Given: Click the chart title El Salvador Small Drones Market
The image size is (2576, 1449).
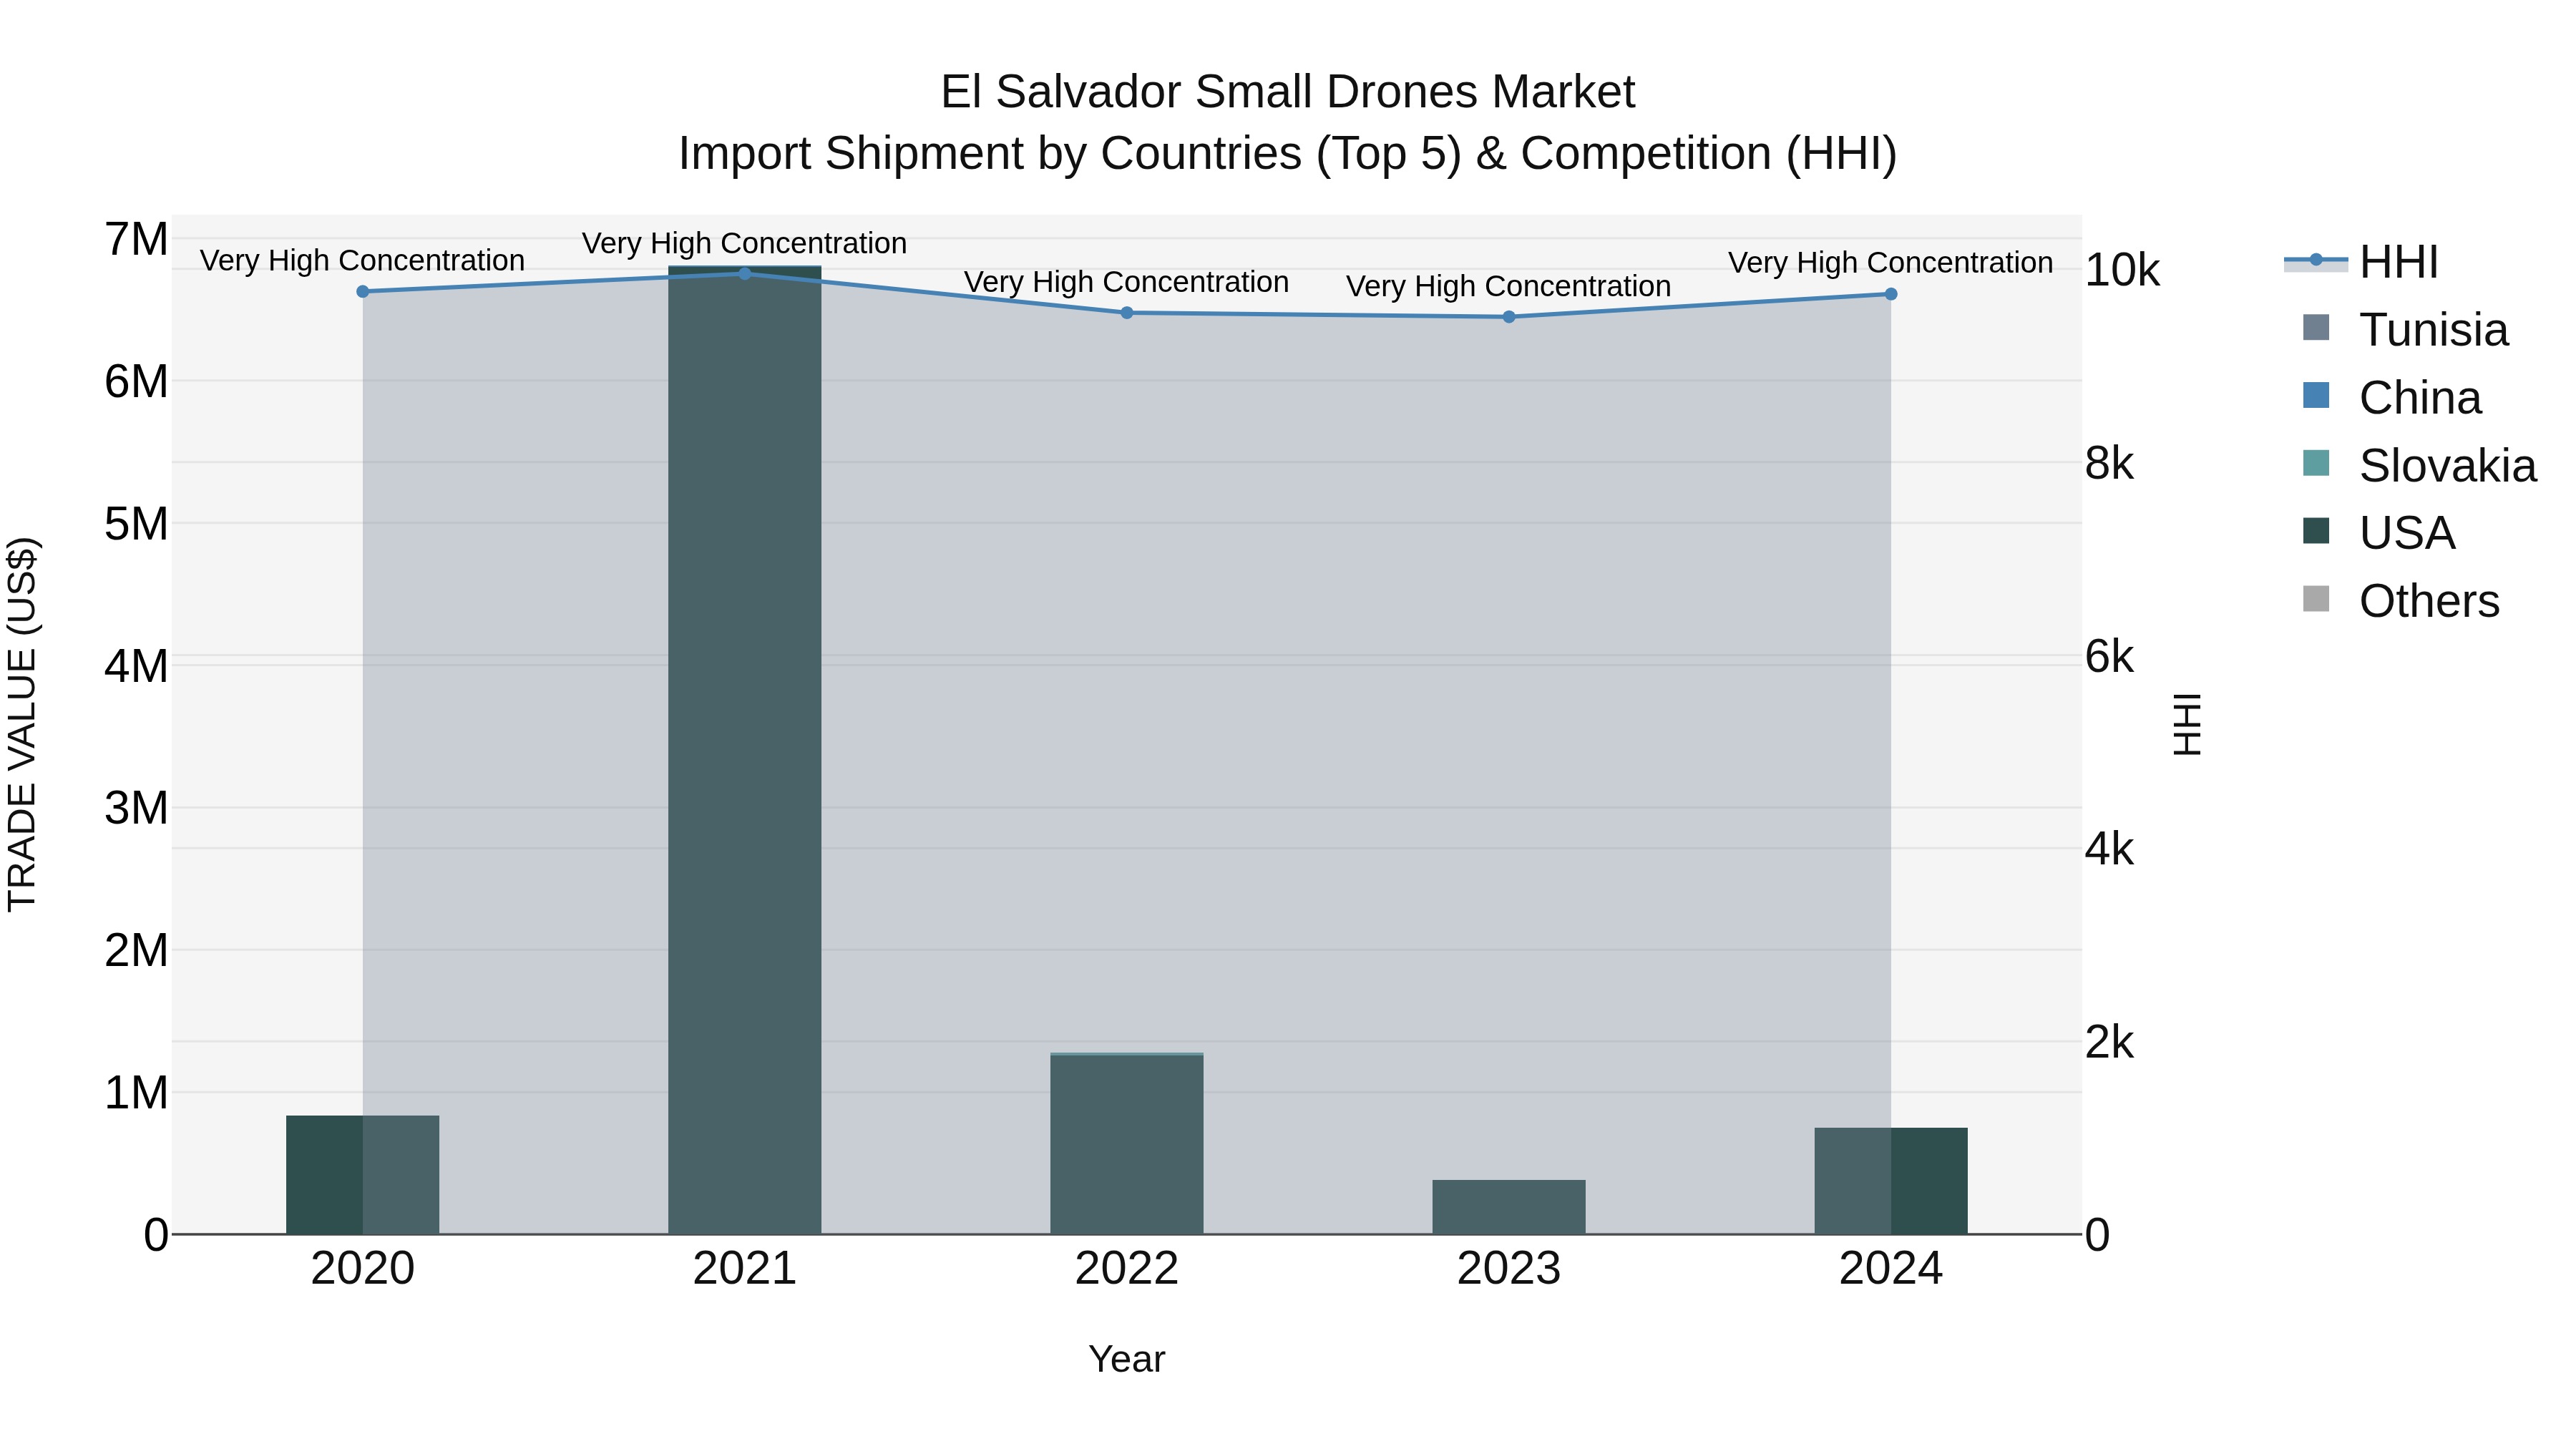Looking at the screenshot, I should [1288, 92].
